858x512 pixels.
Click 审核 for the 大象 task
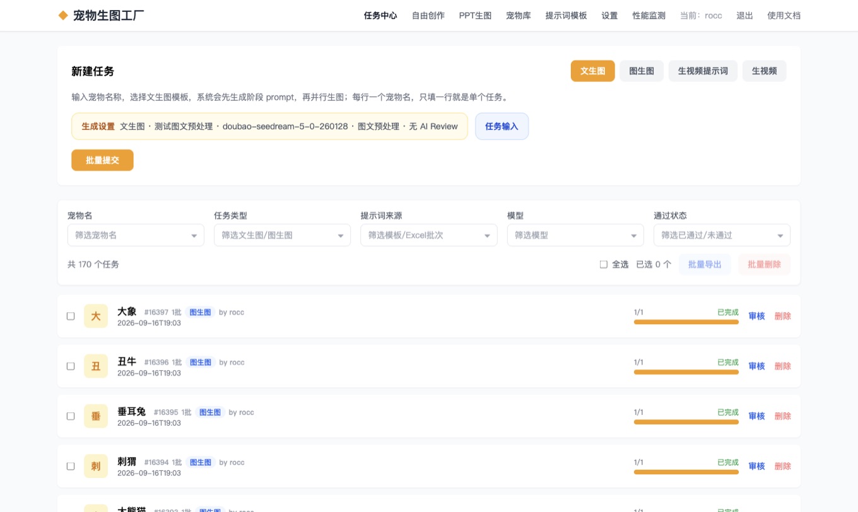[x=756, y=316]
